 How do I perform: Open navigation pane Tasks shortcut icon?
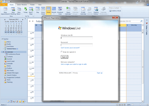point(17,101)
